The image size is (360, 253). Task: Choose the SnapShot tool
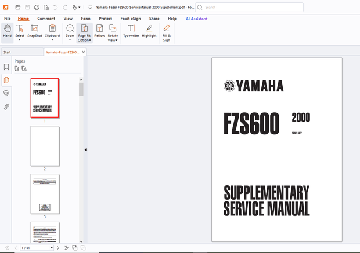[35, 31]
